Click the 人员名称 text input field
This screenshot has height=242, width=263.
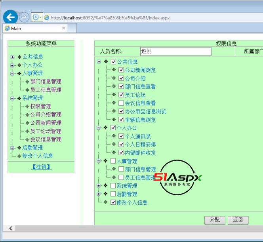[176, 51]
